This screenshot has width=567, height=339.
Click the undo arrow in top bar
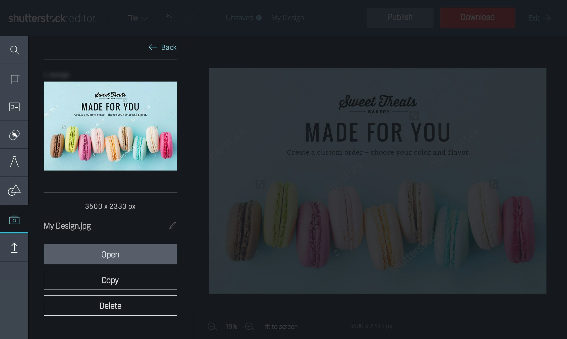pyautogui.click(x=169, y=18)
